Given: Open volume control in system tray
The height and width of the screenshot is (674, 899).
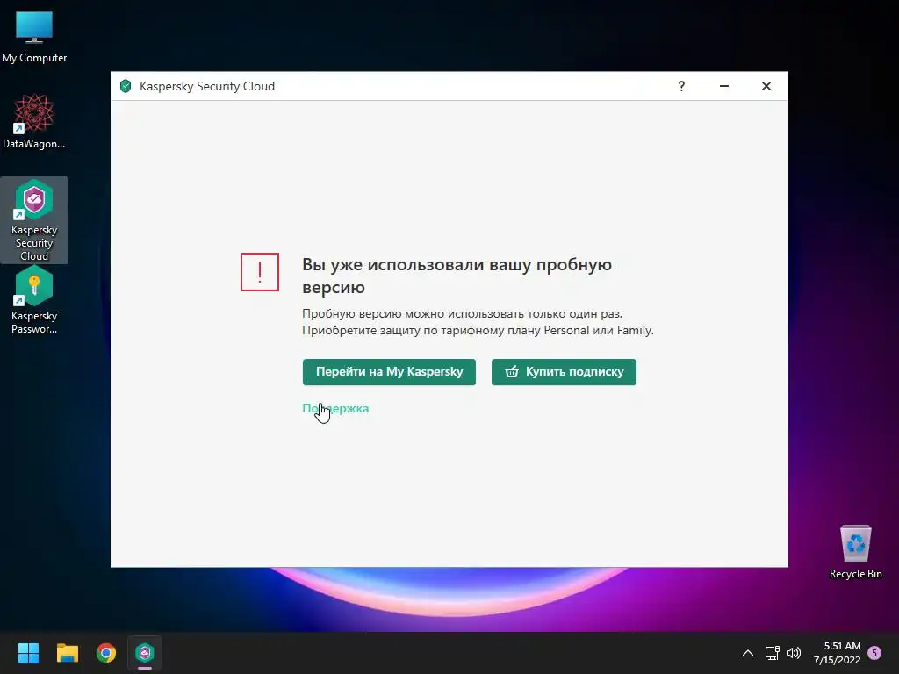Looking at the screenshot, I should point(794,653).
